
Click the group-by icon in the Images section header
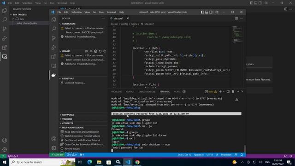pyautogui.click(x=86, y=51)
